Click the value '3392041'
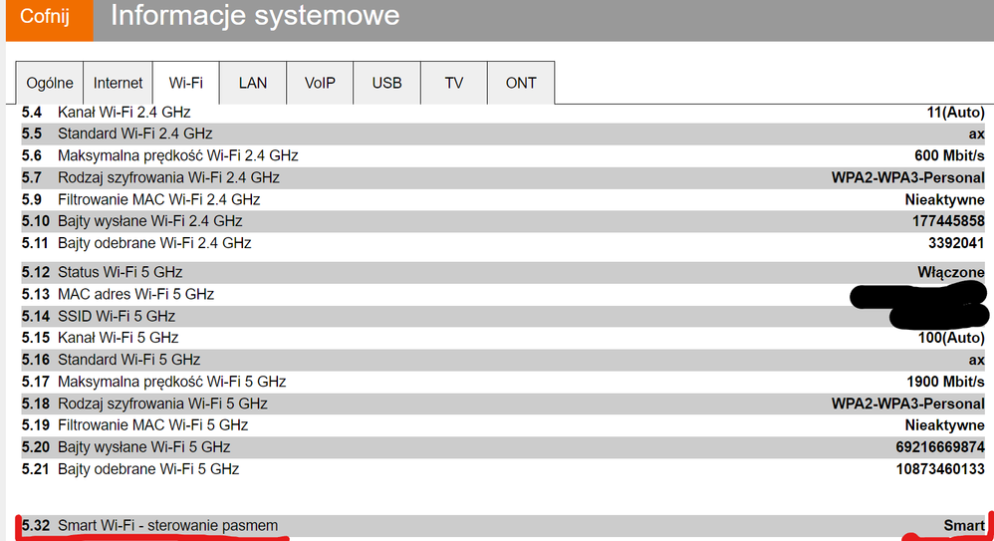Image resolution: width=994 pixels, height=541 pixels. [956, 243]
